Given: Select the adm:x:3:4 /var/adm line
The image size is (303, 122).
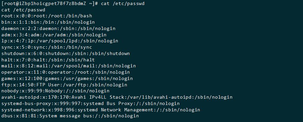Looking at the screenshot, I should [x=54, y=35].
